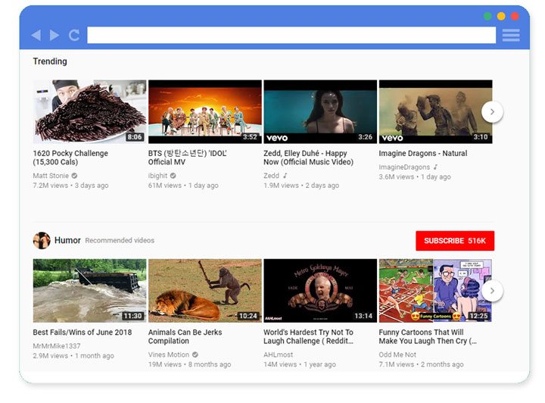Click the red window dot
This screenshot has height=403, width=545.
point(515,17)
